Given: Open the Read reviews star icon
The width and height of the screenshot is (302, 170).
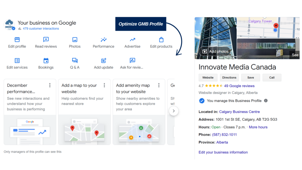Looking at the screenshot, I should click(x=46, y=40).
